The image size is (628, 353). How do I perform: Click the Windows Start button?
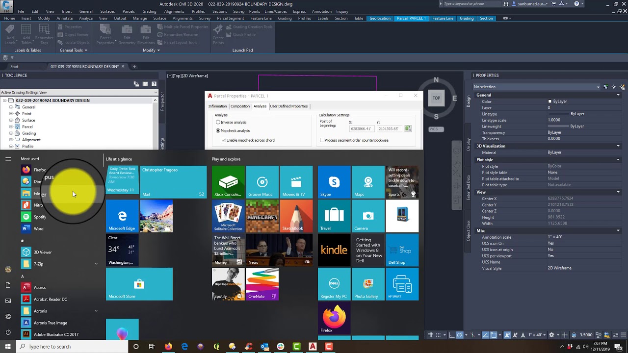pos(8,347)
